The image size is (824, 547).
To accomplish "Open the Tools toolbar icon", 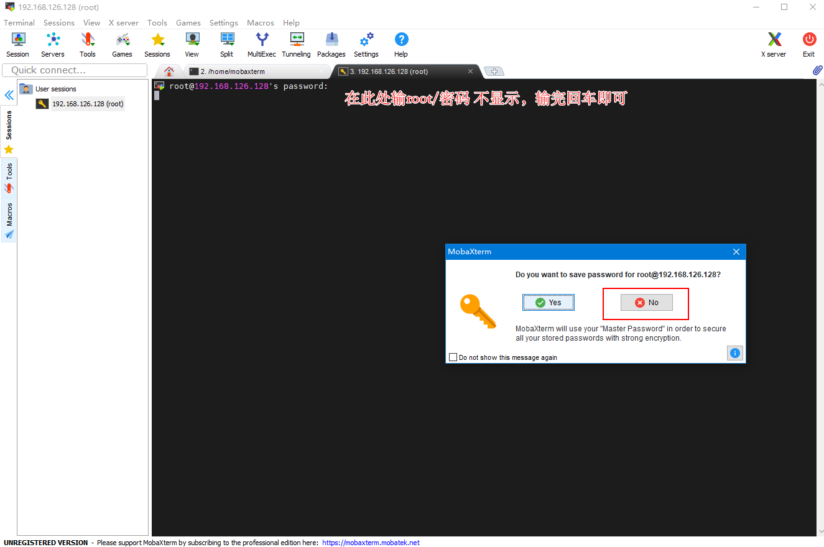I will (x=88, y=45).
